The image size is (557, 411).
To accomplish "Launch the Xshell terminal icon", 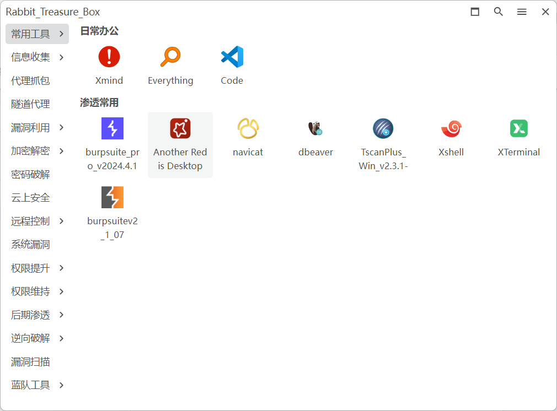I will 451,129.
